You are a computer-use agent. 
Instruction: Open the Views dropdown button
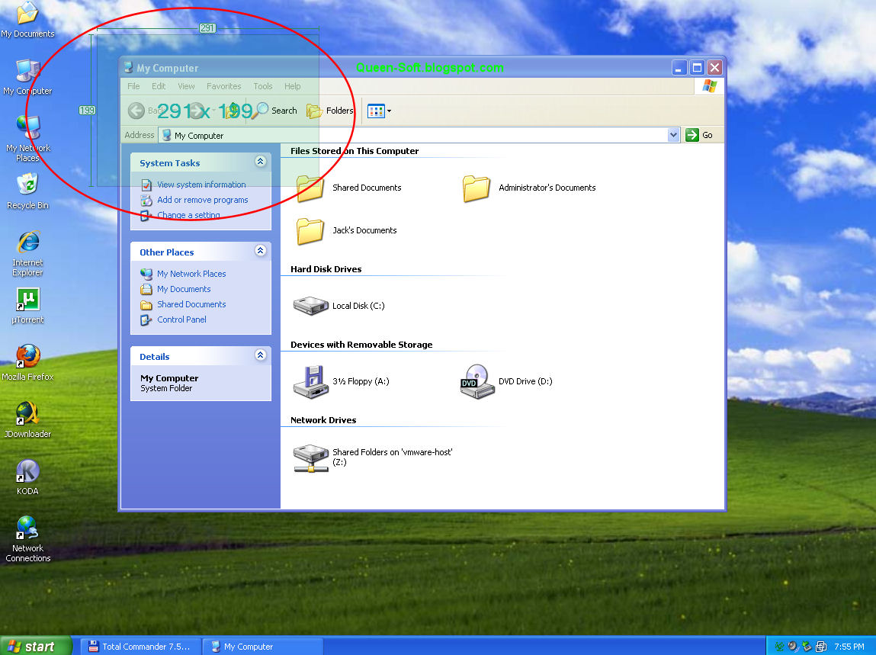coord(380,111)
